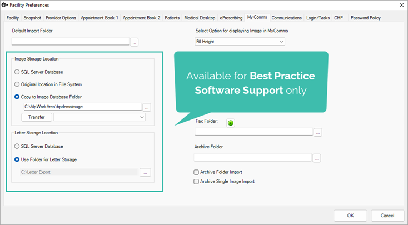Click the Default Import Folder text field
This screenshot has width=408, height=225.
click(70, 41)
